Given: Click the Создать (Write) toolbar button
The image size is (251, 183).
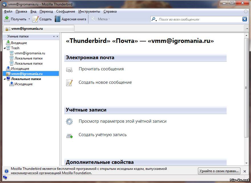Looking at the screenshot, I should point(42,19).
